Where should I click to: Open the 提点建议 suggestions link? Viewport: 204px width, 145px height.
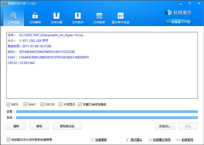click(x=136, y=140)
